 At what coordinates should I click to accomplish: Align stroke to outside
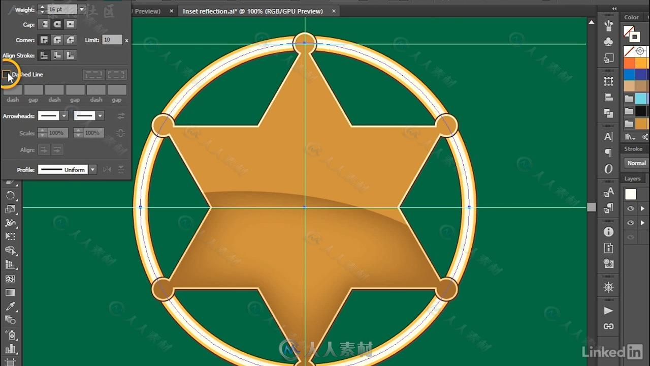(x=71, y=55)
